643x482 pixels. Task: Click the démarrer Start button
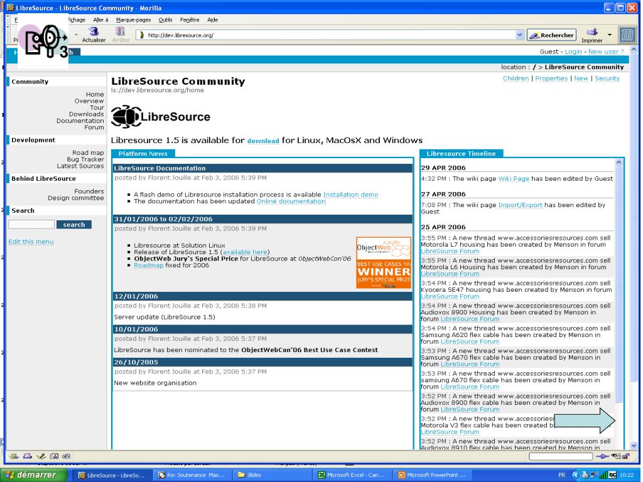point(35,475)
